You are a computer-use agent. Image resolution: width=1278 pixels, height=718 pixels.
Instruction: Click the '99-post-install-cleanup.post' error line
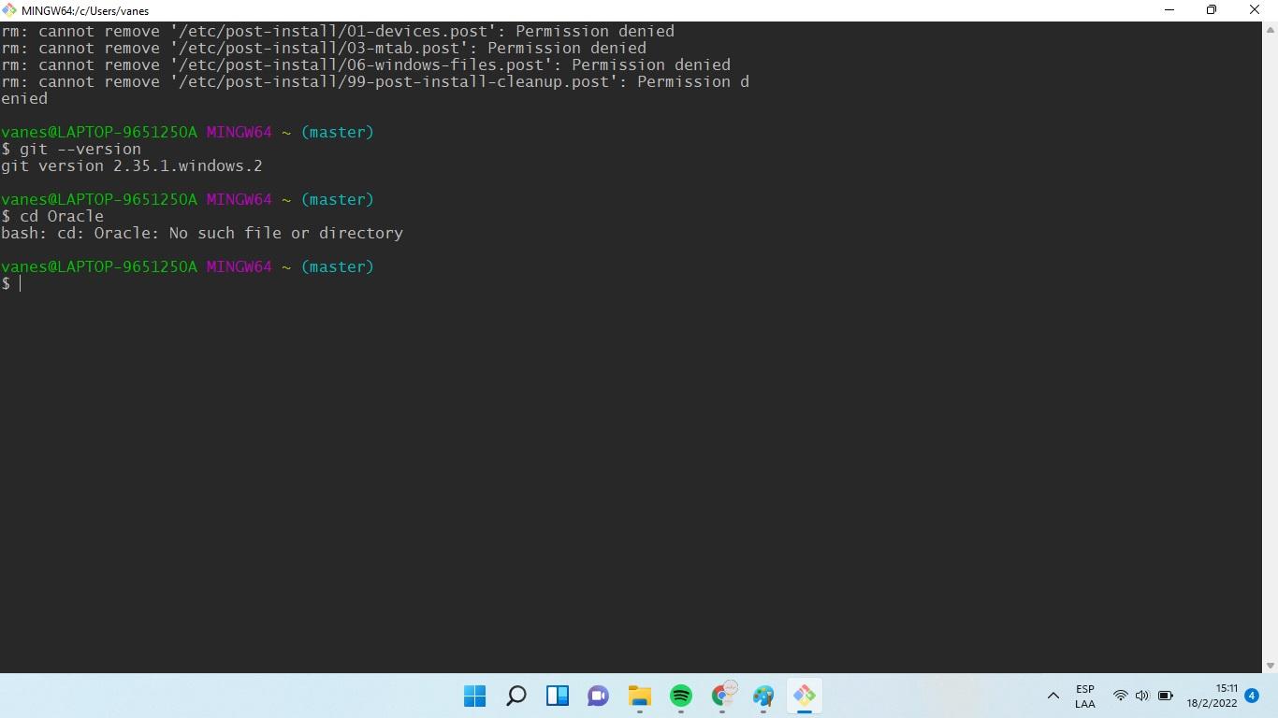click(x=375, y=90)
